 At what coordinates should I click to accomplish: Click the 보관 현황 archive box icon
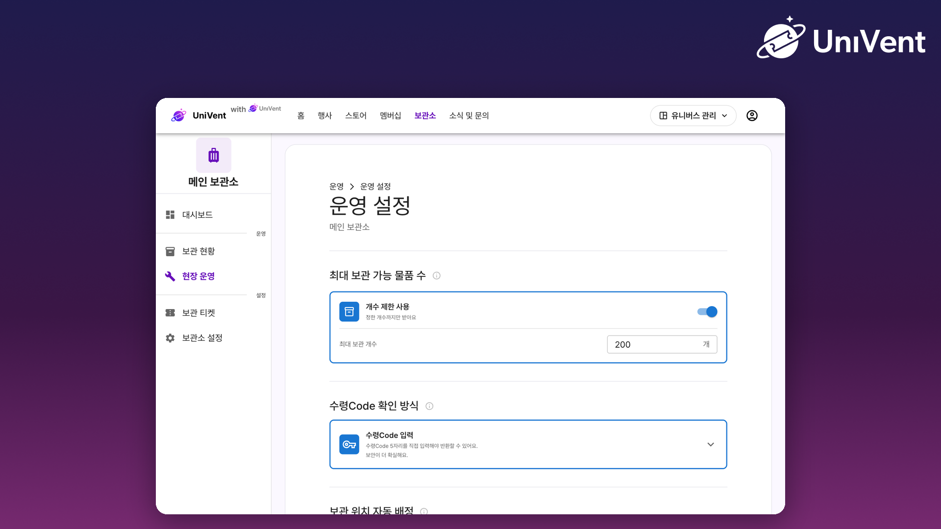coord(170,251)
